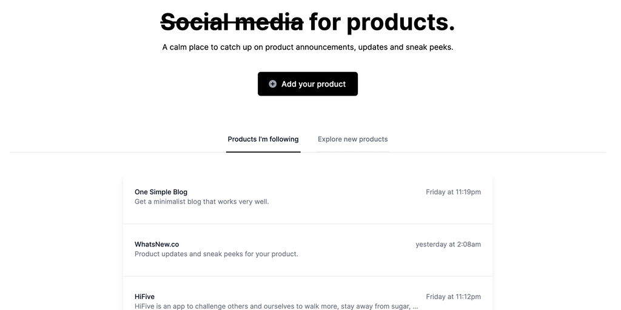Open the Explore new products tab
621x310 pixels.
tap(352, 139)
